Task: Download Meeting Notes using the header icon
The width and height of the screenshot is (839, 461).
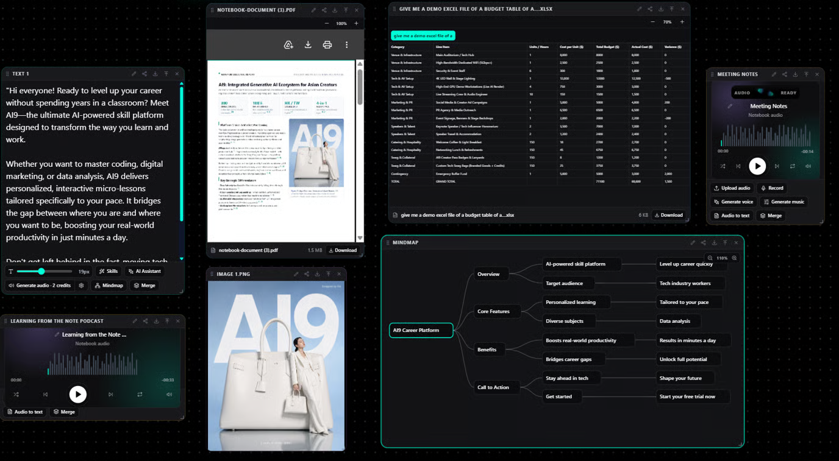Action: 796,74
